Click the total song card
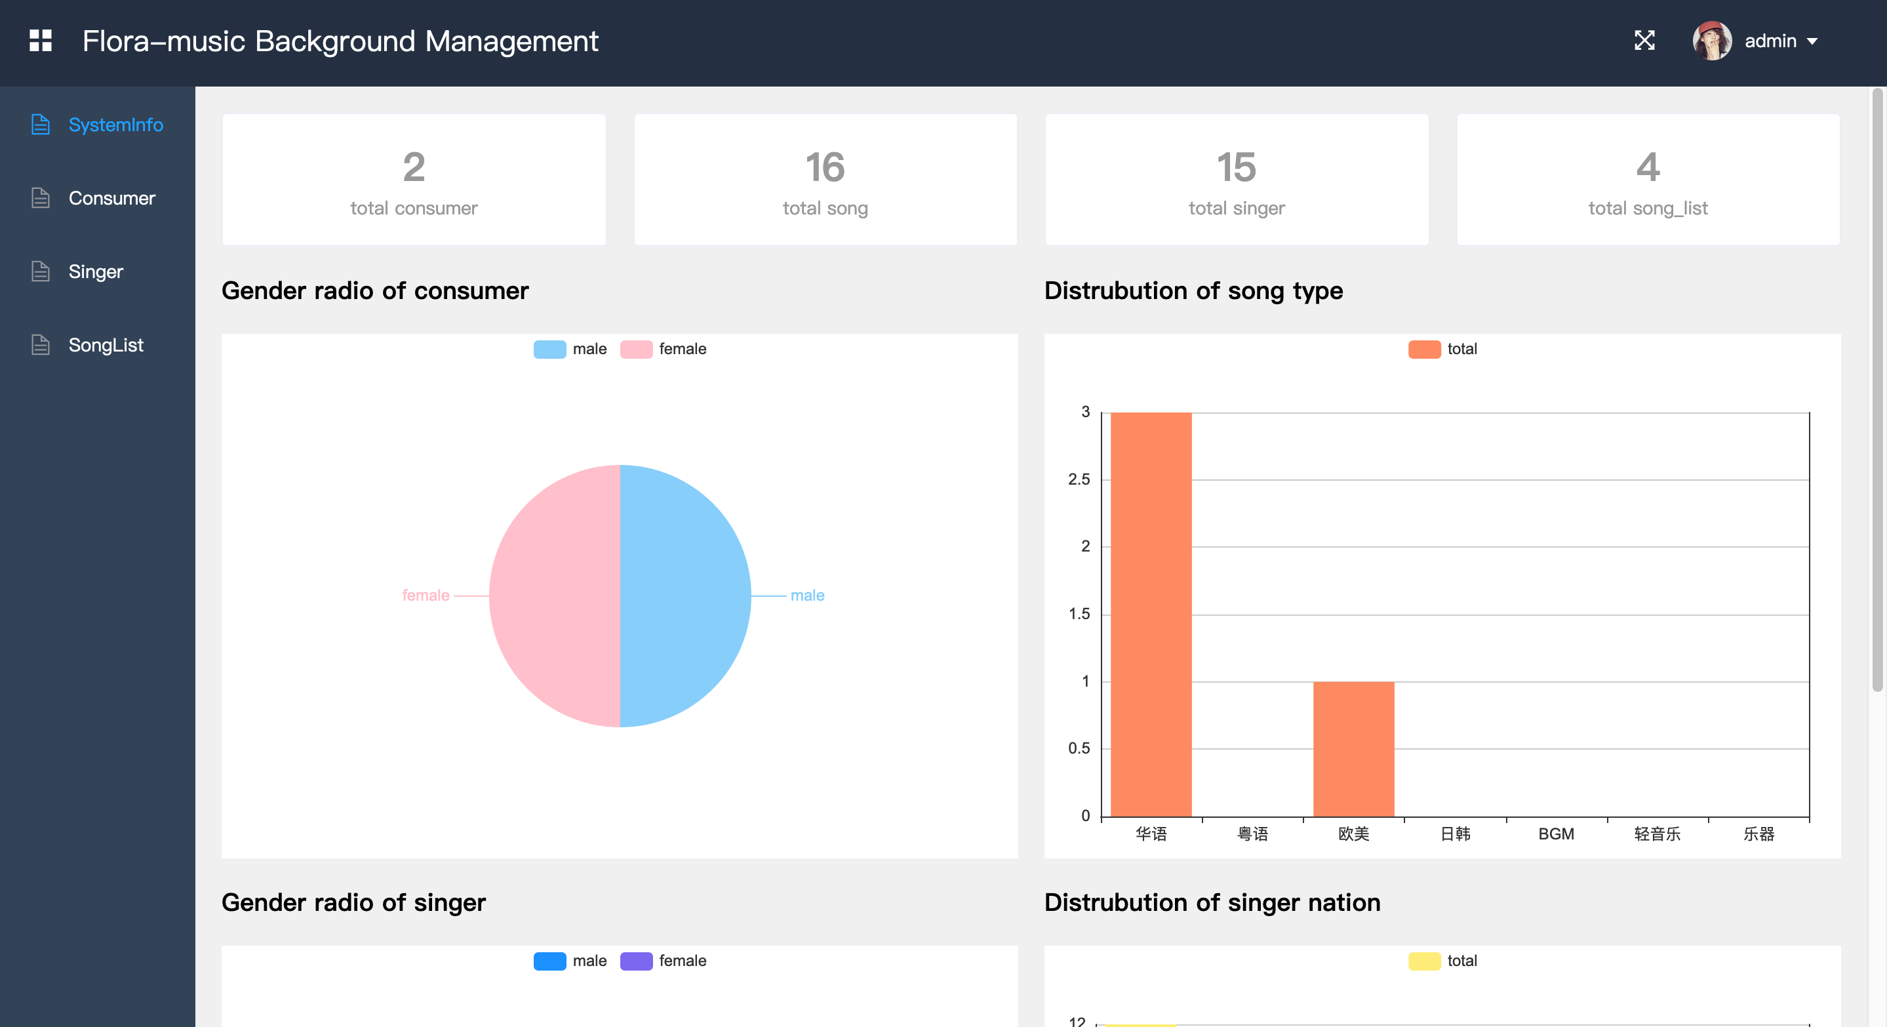Screen dimensions: 1887x1027 (825, 180)
